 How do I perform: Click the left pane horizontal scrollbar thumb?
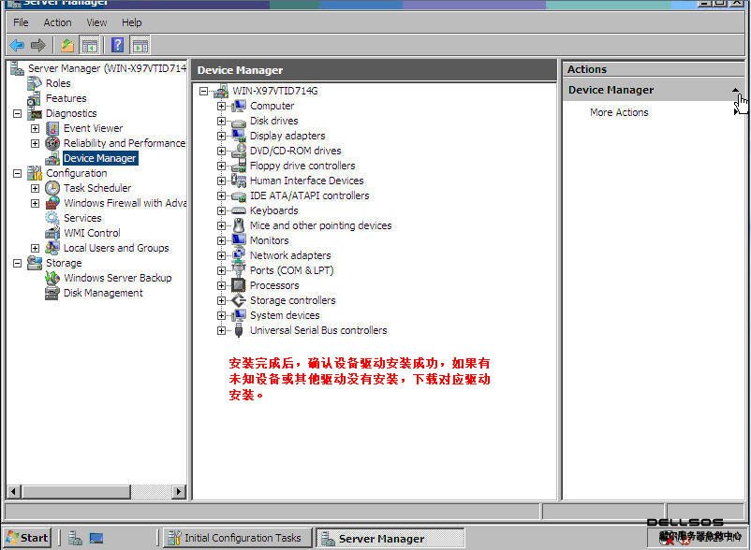click(76, 491)
